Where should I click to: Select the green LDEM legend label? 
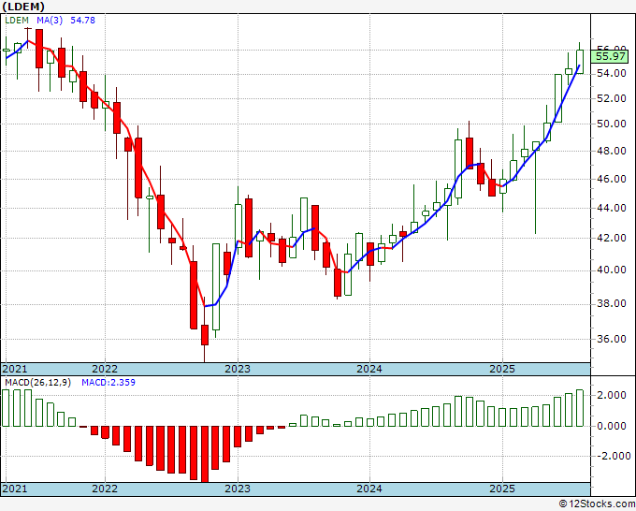click(17, 20)
